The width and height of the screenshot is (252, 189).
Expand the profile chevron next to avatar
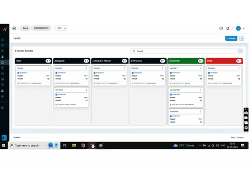[243, 28]
